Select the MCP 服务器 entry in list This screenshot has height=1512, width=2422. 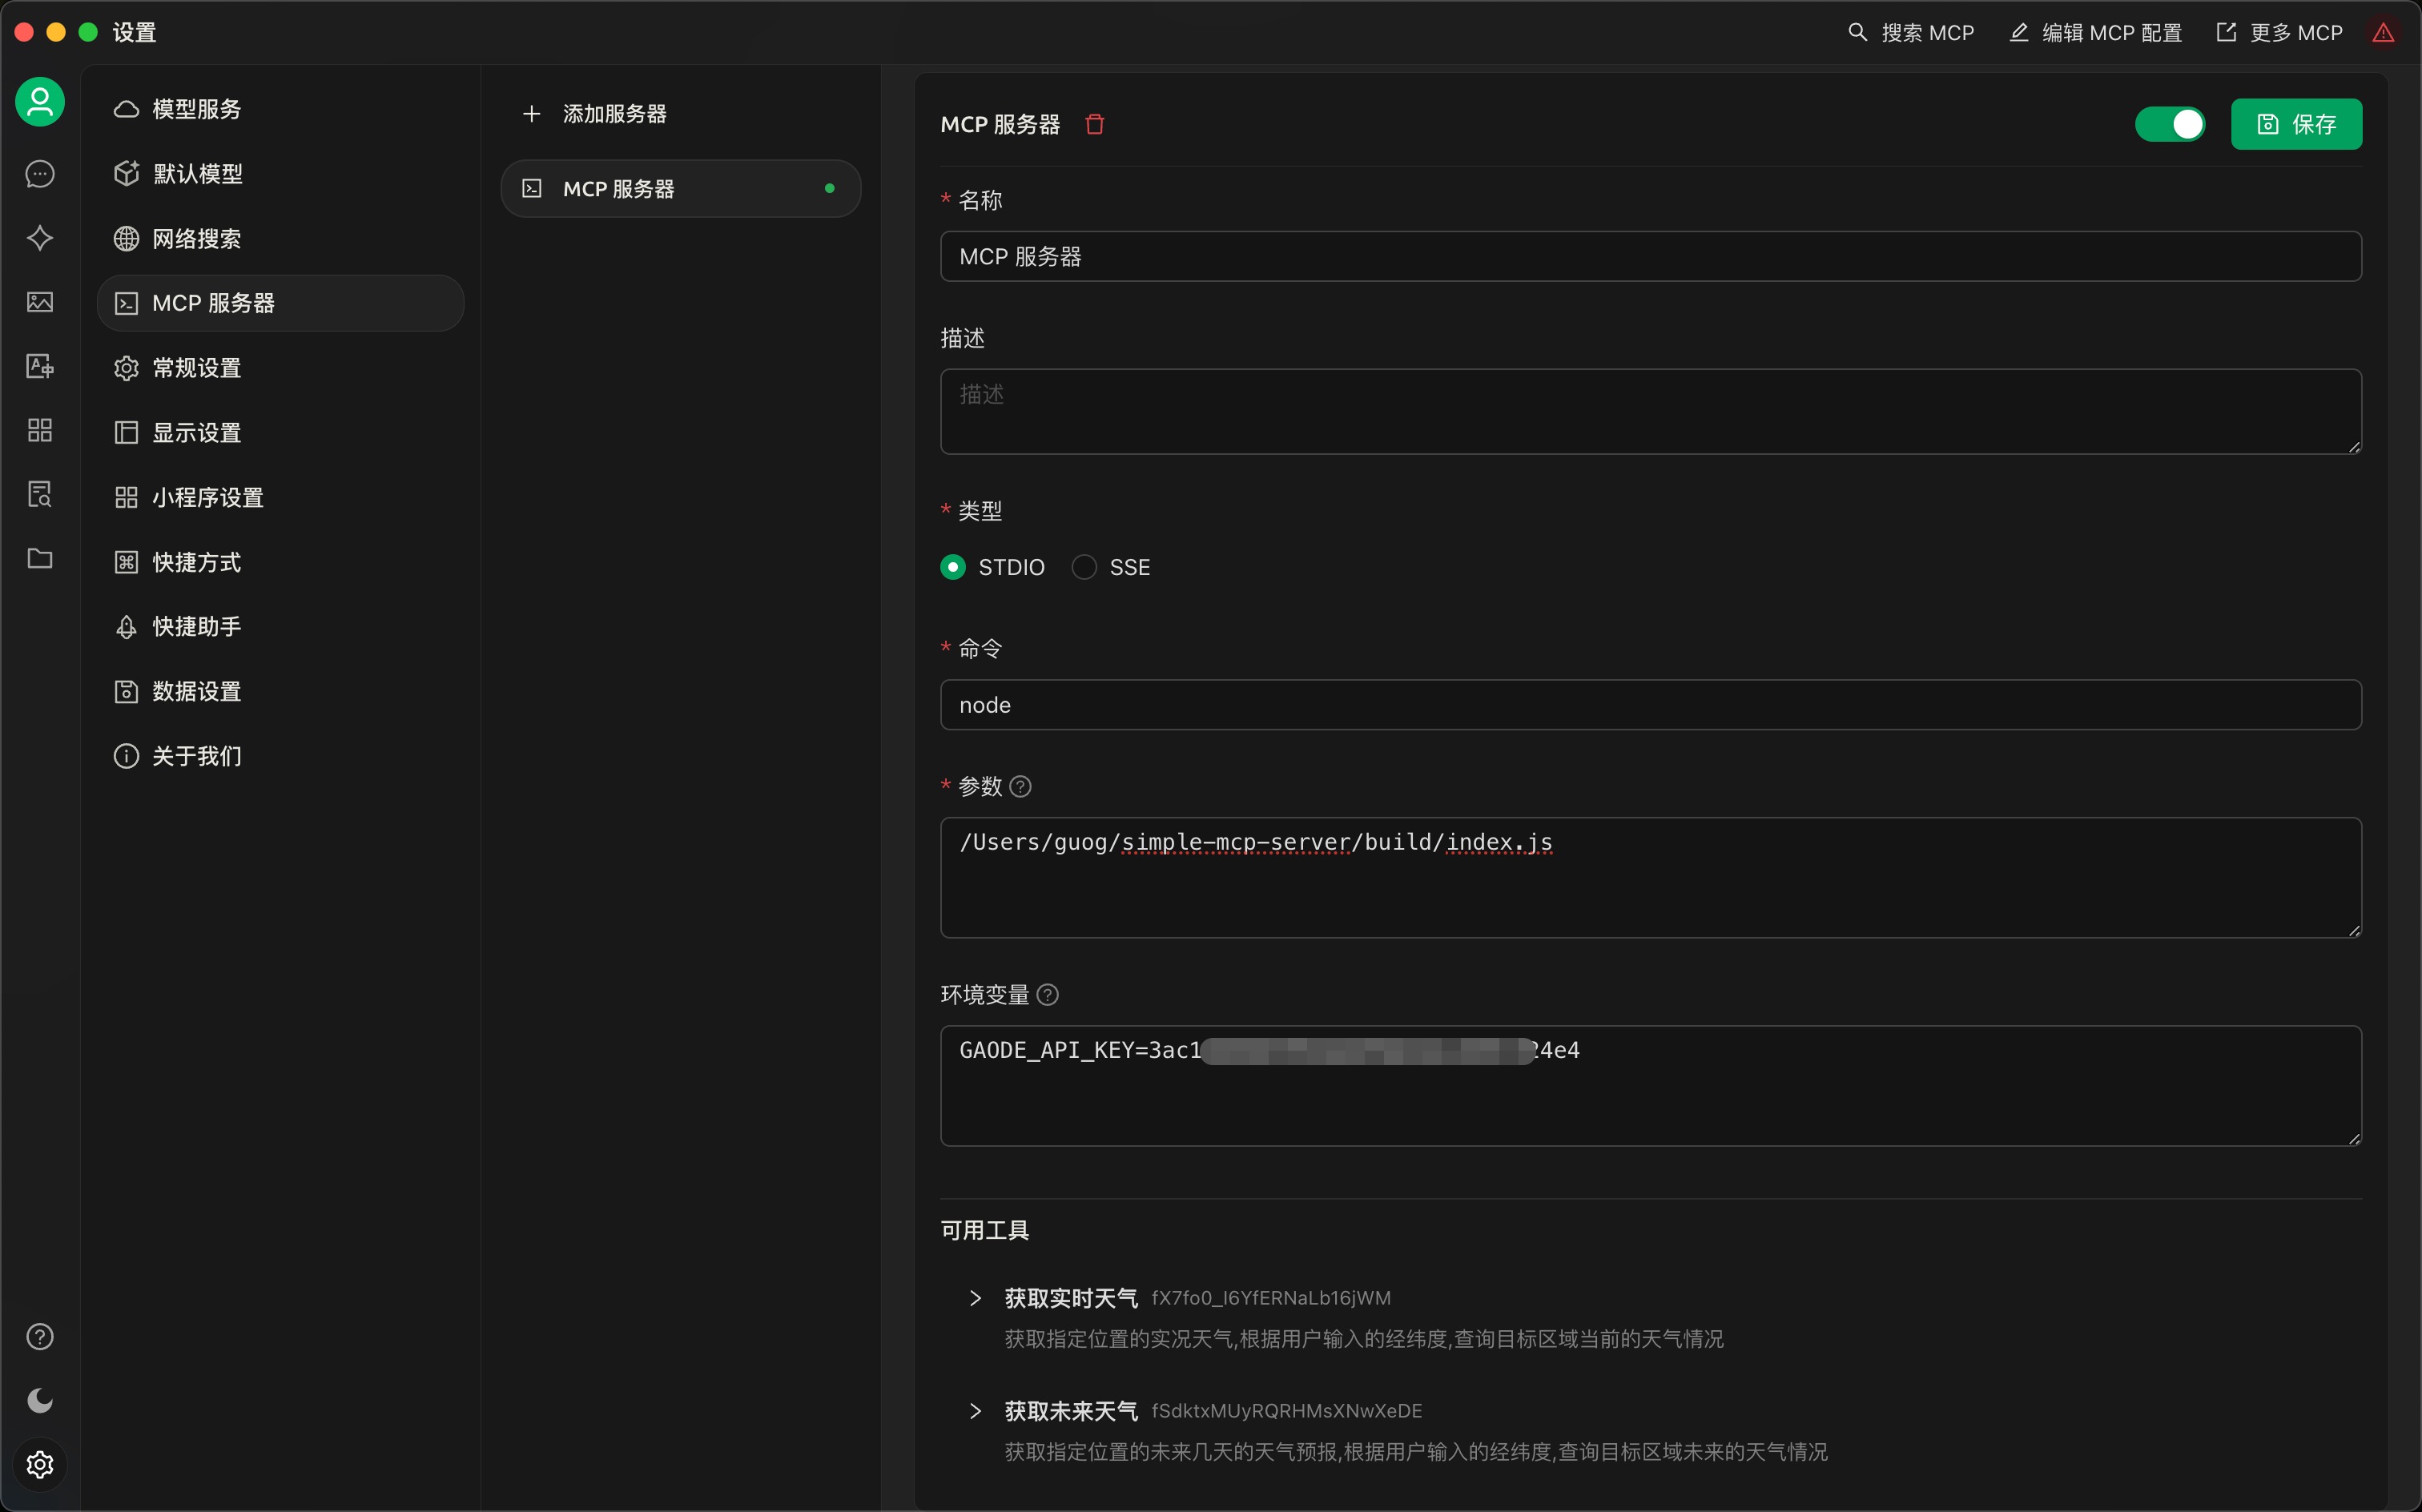[680, 188]
